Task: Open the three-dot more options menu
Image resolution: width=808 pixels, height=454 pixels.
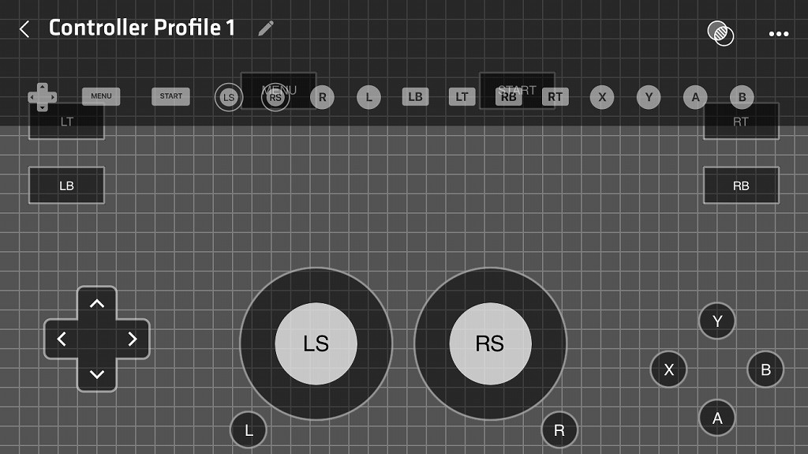Action: [778, 34]
